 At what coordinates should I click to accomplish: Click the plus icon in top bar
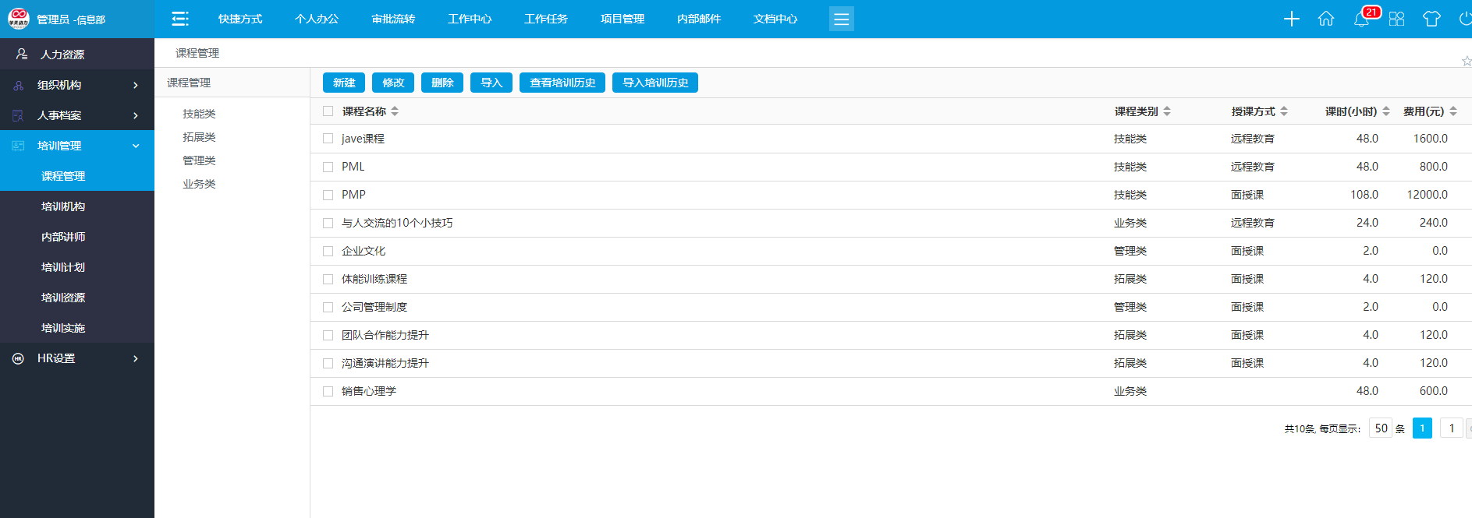[x=1291, y=19]
